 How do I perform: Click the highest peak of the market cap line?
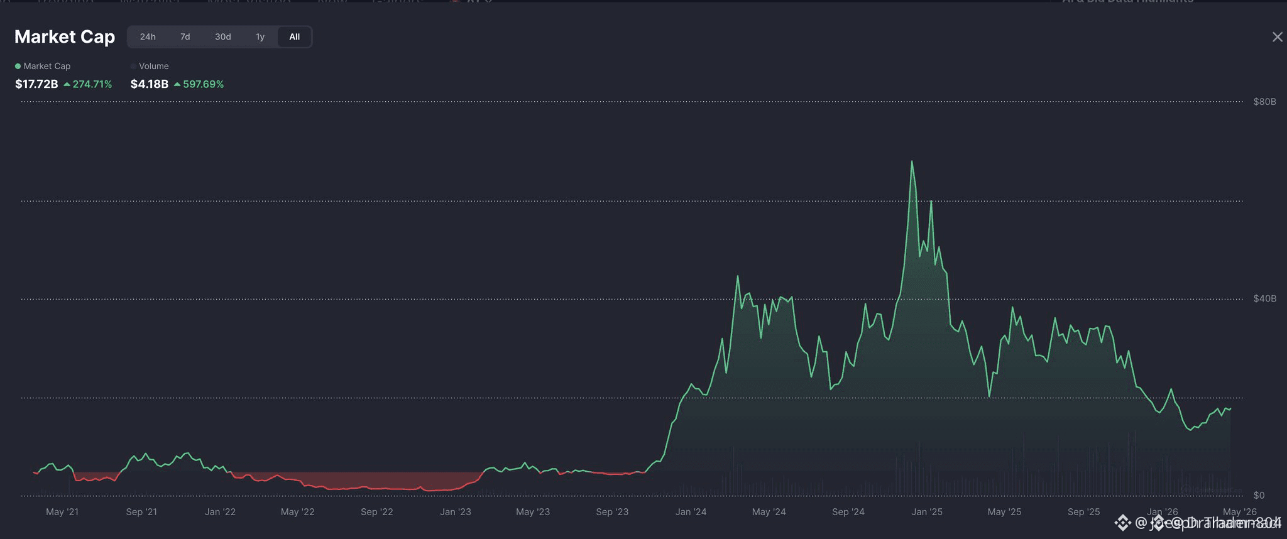pyautogui.click(x=912, y=161)
